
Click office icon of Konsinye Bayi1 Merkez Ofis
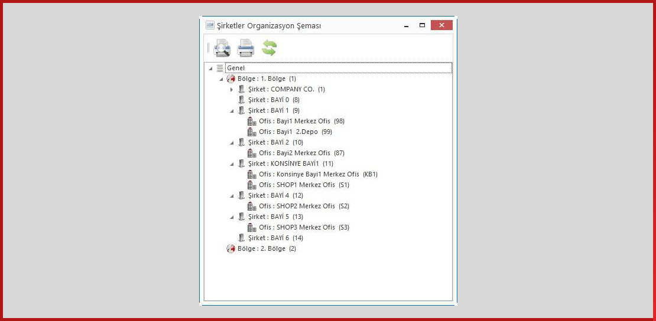[252, 174]
